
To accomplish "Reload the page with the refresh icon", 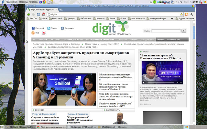I will [38, 14].
